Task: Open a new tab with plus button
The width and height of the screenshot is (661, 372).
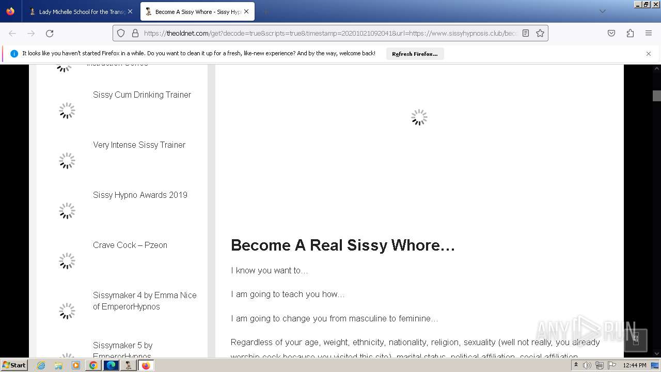Action: coord(265,11)
